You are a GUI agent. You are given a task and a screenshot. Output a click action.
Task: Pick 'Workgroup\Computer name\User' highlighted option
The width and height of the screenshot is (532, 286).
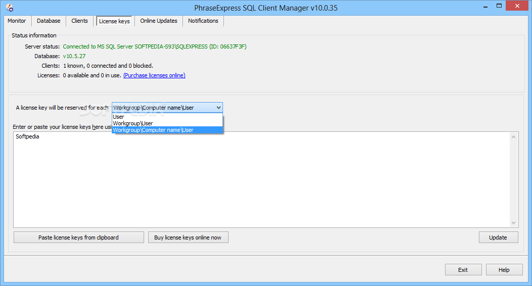[x=167, y=130]
